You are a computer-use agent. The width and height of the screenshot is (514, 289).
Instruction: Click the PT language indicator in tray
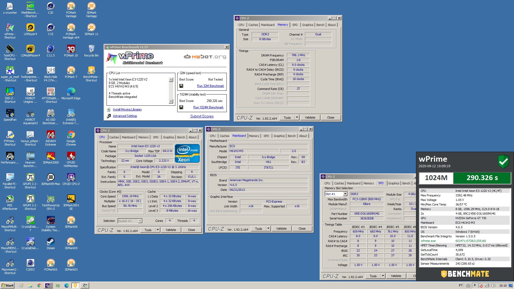[461, 286]
